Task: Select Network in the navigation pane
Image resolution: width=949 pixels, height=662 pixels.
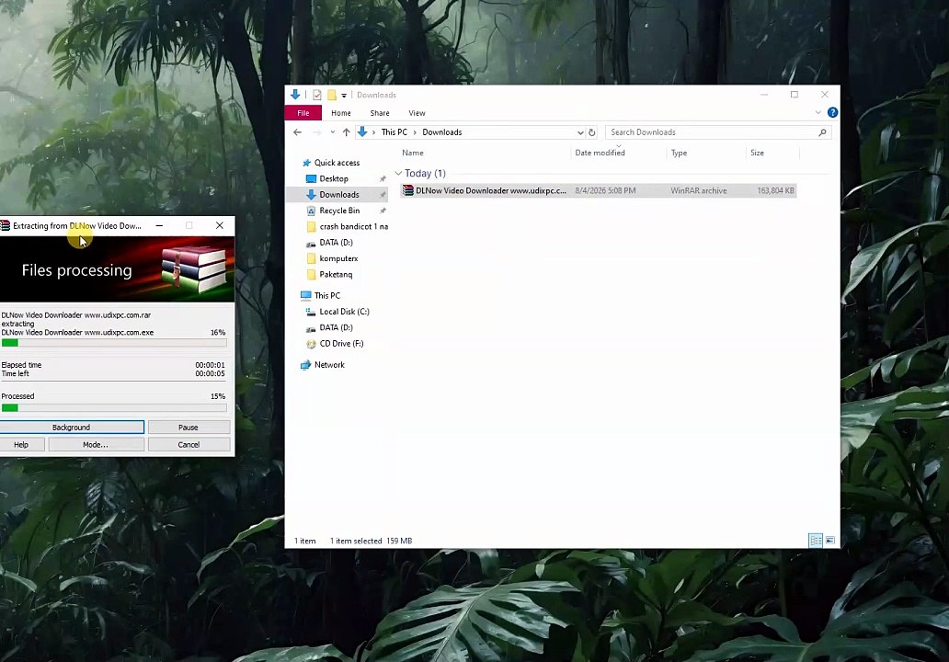Action: (329, 365)
